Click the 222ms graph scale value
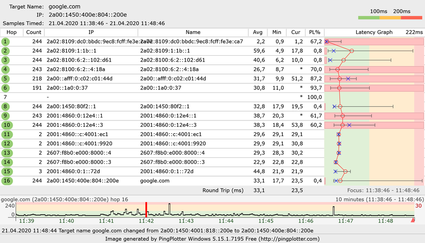The width and height of the screenshot is (425, 243). 414,32
